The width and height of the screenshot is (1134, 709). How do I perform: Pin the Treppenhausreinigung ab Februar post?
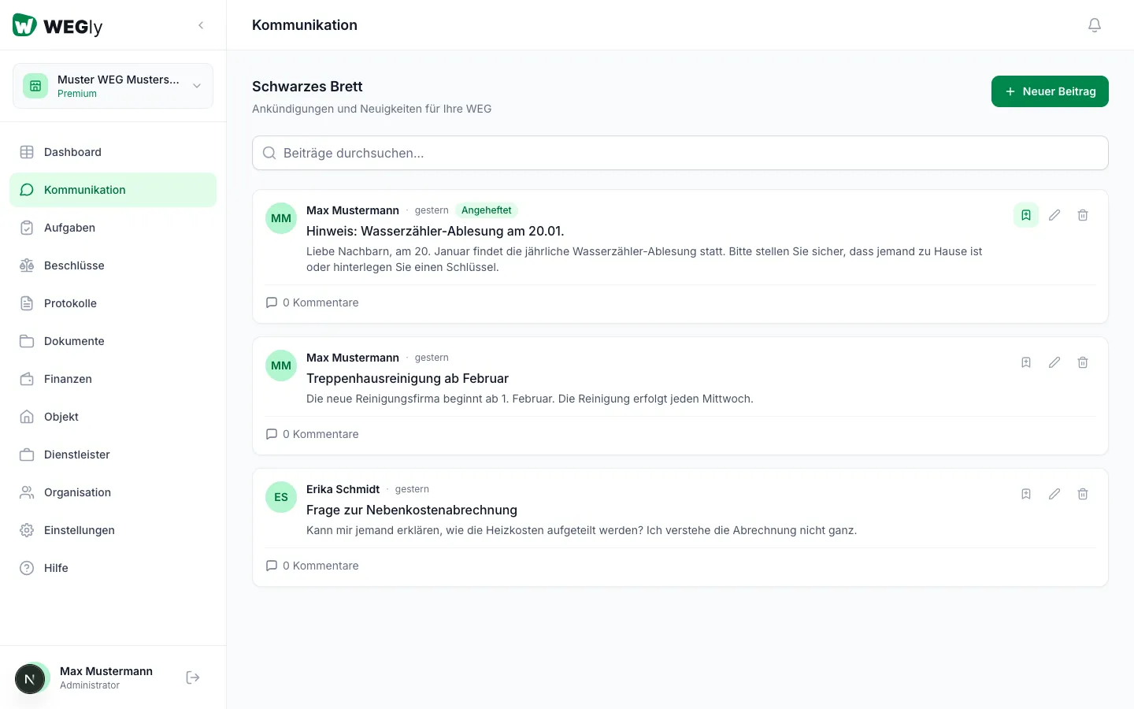(x=1026, y=362)
